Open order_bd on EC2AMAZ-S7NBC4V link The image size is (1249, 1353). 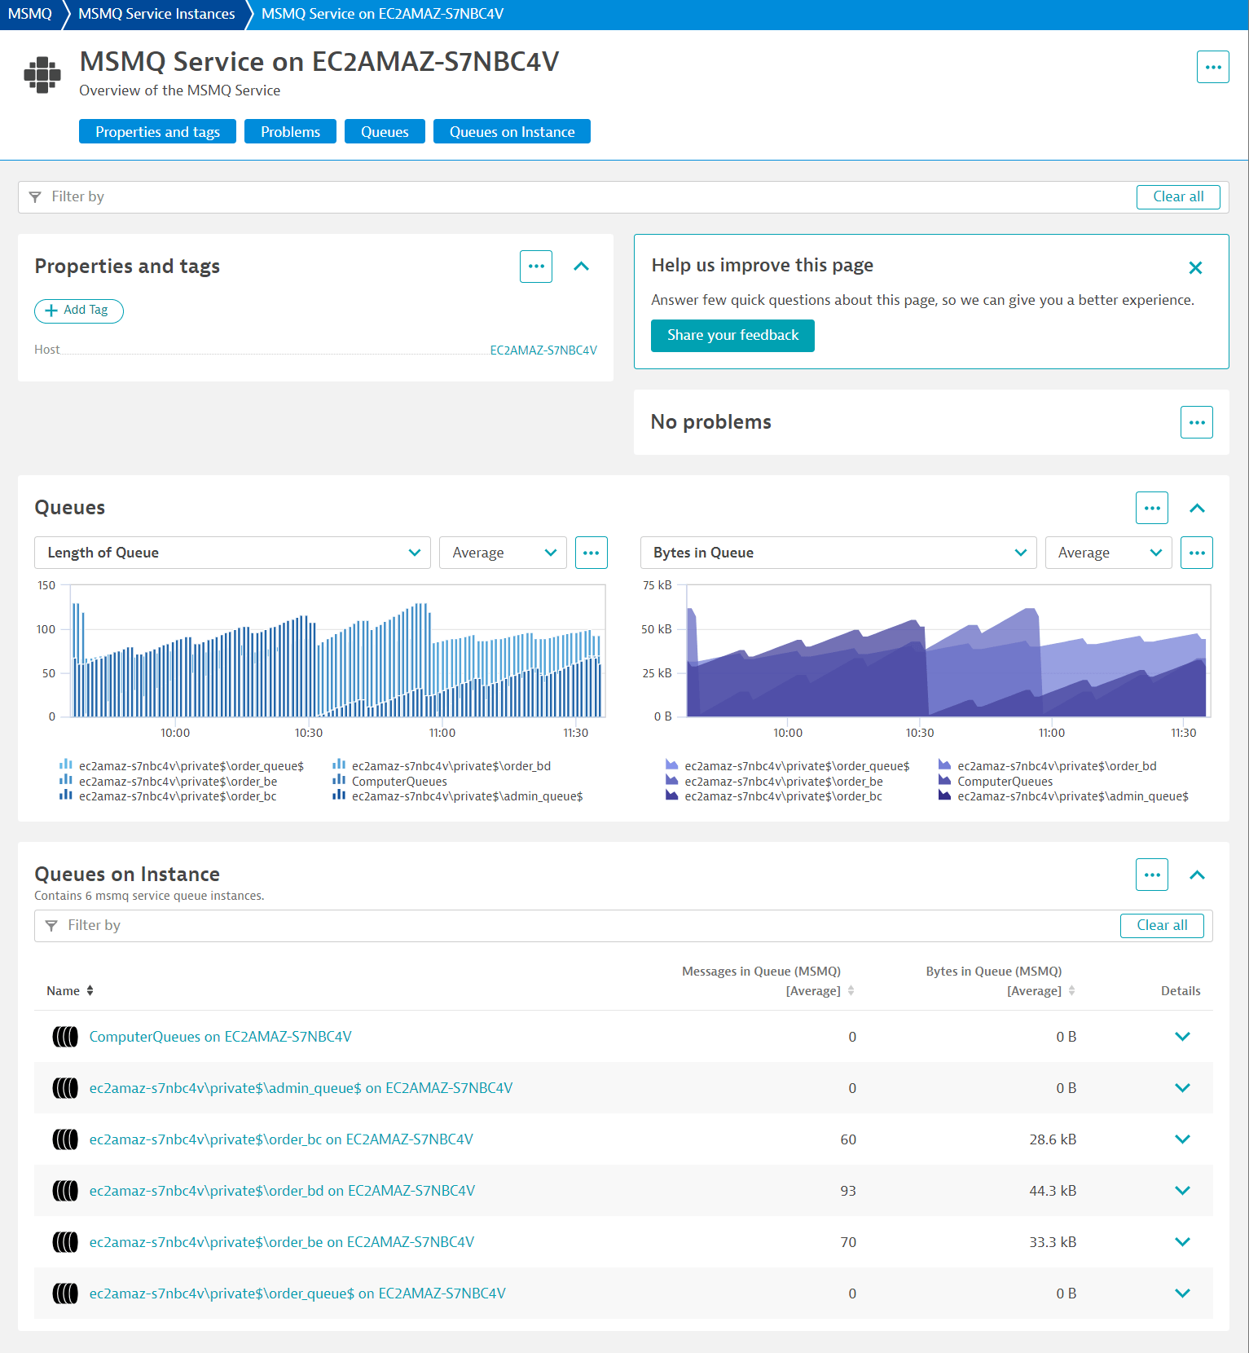pos(282,1191)
